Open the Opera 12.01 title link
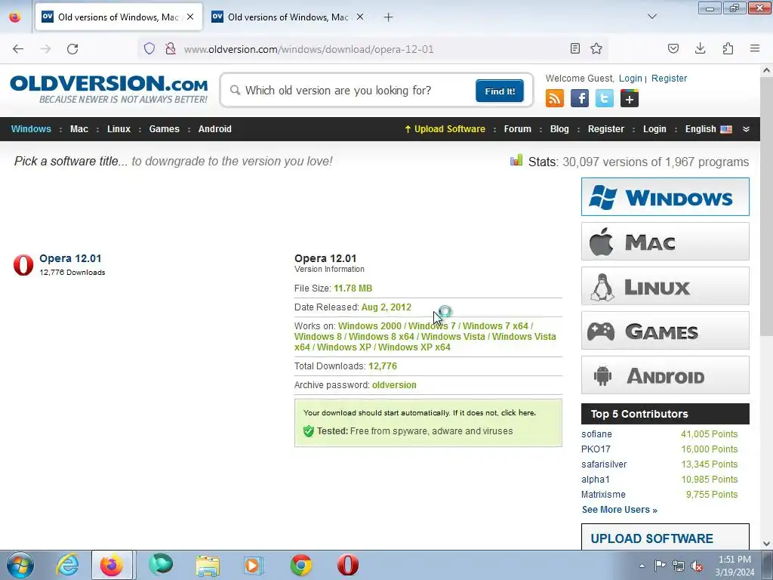Screen dimensions: 773x580 pos(70,258)
